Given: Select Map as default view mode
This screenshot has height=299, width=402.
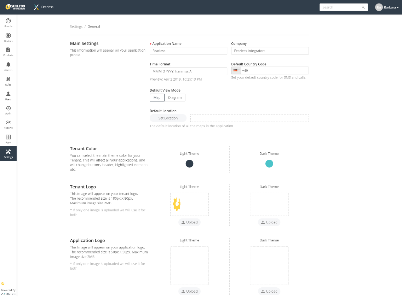Looking at the screenshot, I should [x=157, y=98].
